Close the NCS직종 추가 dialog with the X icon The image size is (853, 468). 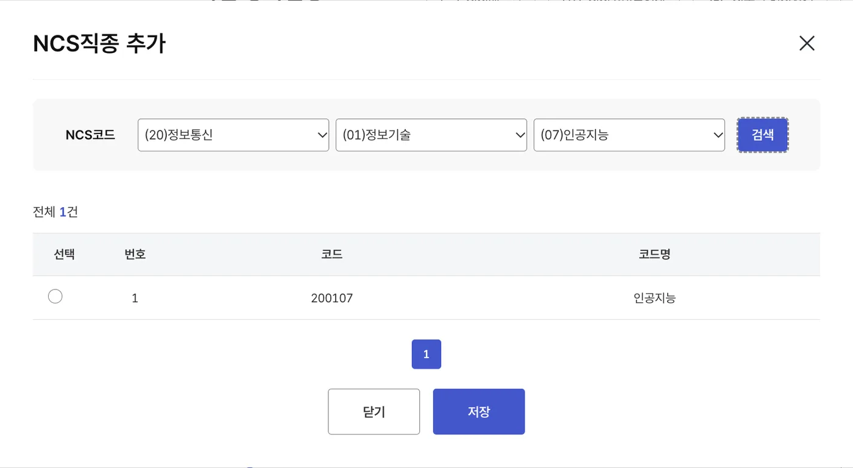coord(807,43)
